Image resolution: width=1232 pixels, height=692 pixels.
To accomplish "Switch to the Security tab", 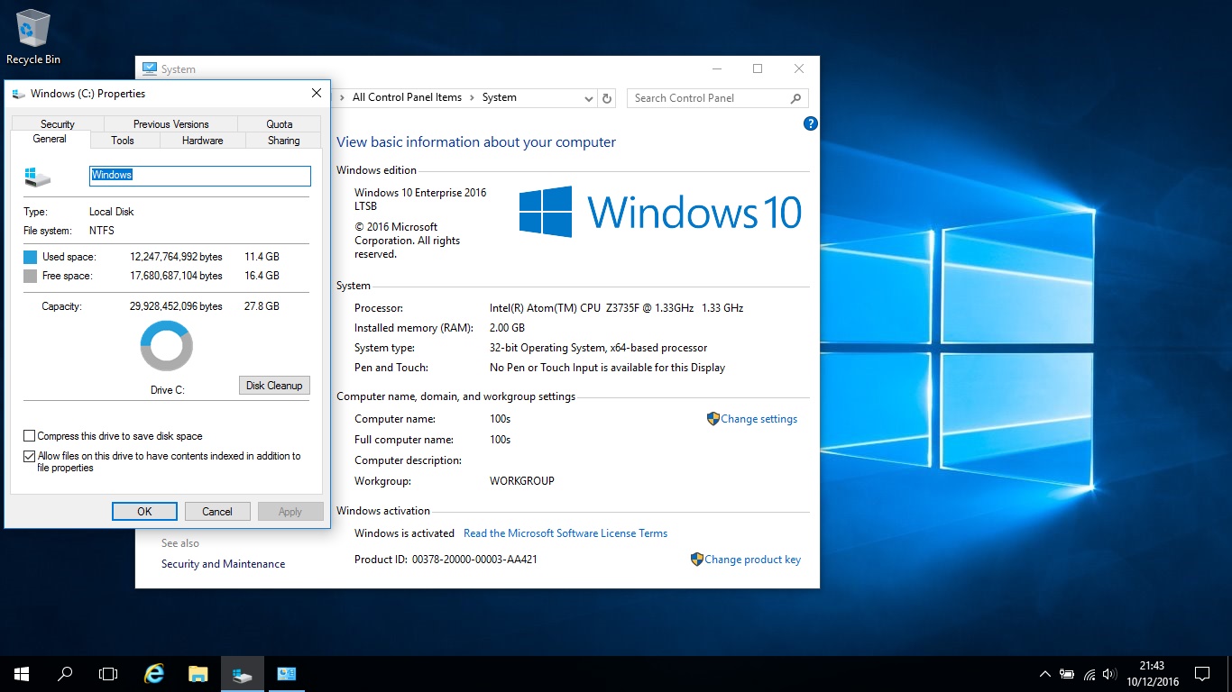I will 58,124.
